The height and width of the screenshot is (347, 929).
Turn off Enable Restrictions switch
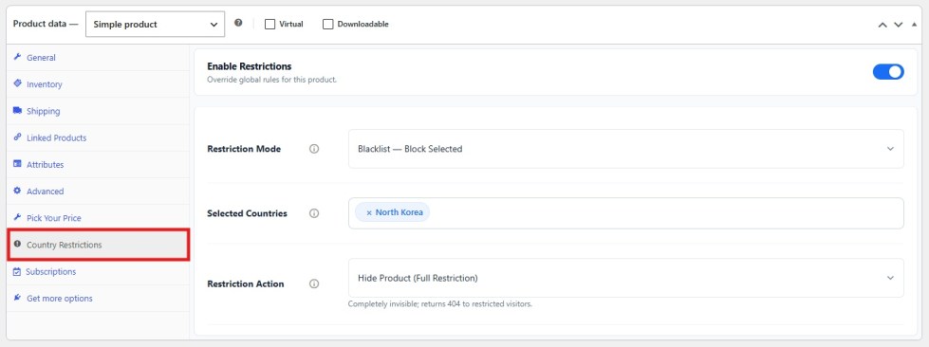click(x=888, y=72)
